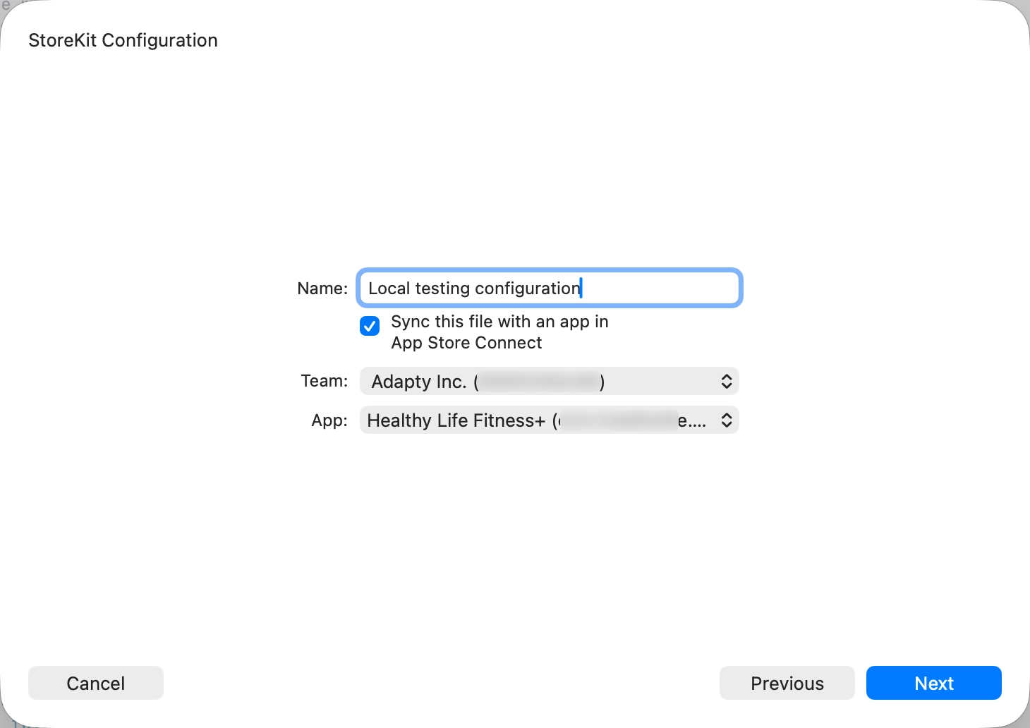Uncheck the Sync this file checkbox

(x=370, y=325)
